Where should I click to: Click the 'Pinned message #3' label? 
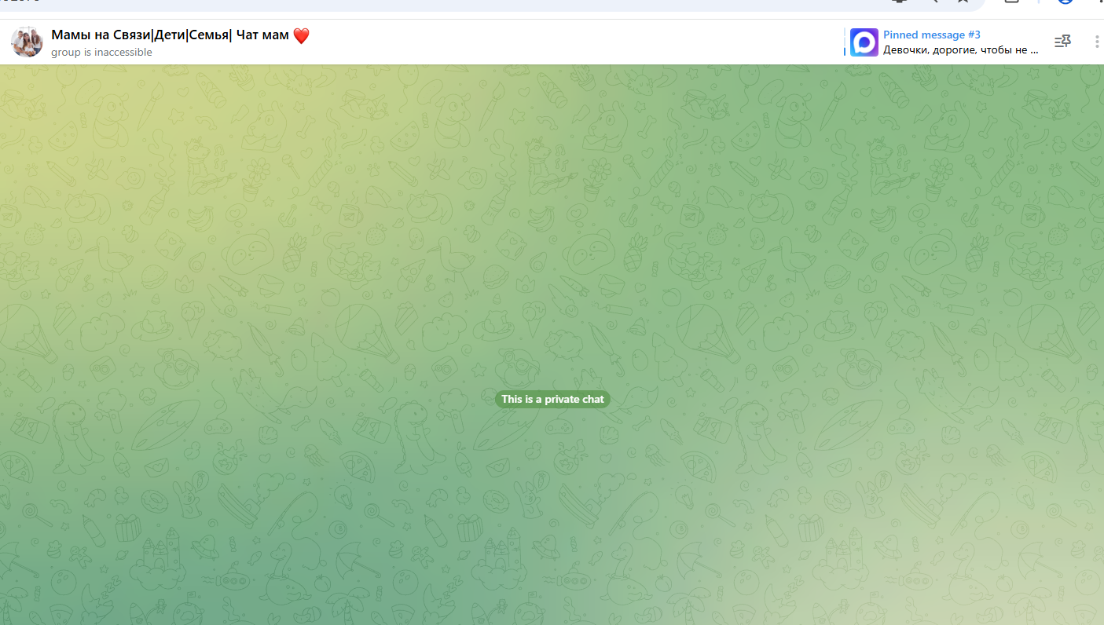coord(932,35)
